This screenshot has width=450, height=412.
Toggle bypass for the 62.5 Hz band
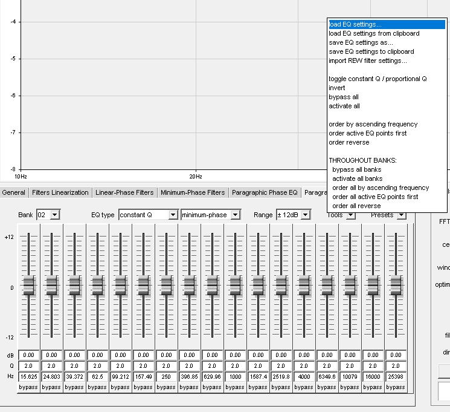(x=97, y=387)
